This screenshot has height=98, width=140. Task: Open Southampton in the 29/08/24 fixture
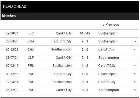[108, 33]
